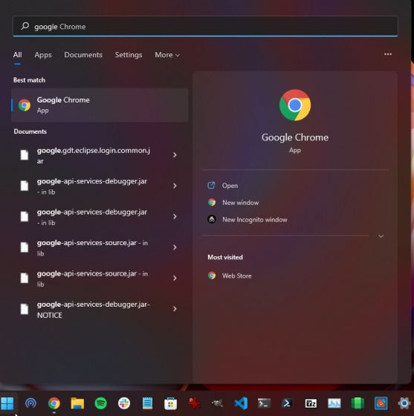Click the file icon of google.gdt.eclipse.login.common.jar

[25, 155]
